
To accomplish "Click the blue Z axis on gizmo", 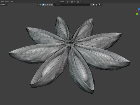I will click(x=139, y=9).
